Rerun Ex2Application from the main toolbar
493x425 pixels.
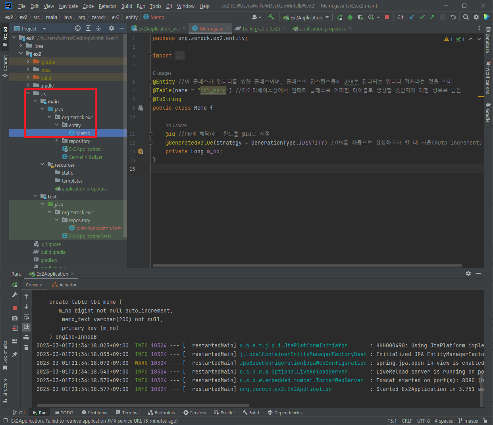(x=340, y=17)
